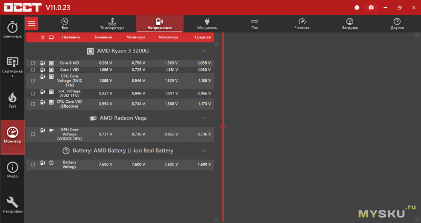Check CPU Core VID (Effective) checkbox
The height and width of the screenshot is (223, 421).
coord(33,104)
